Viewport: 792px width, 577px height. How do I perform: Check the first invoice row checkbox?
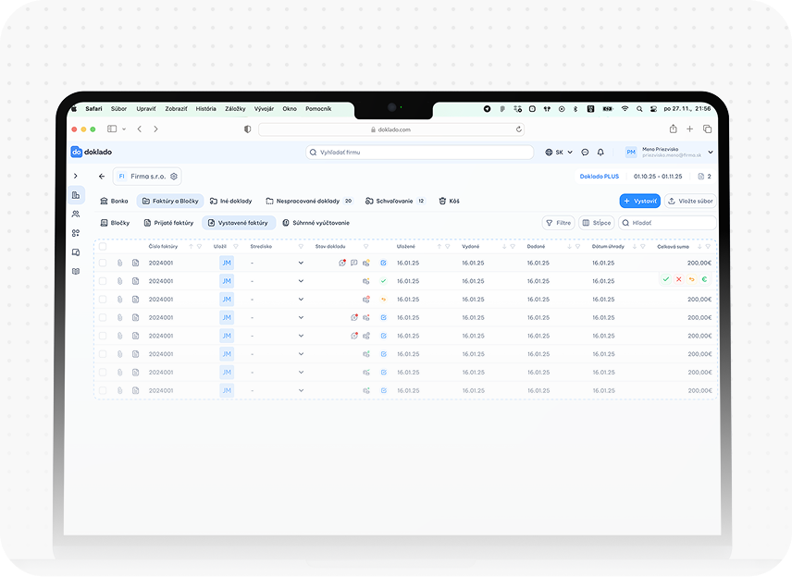point(103,263)
